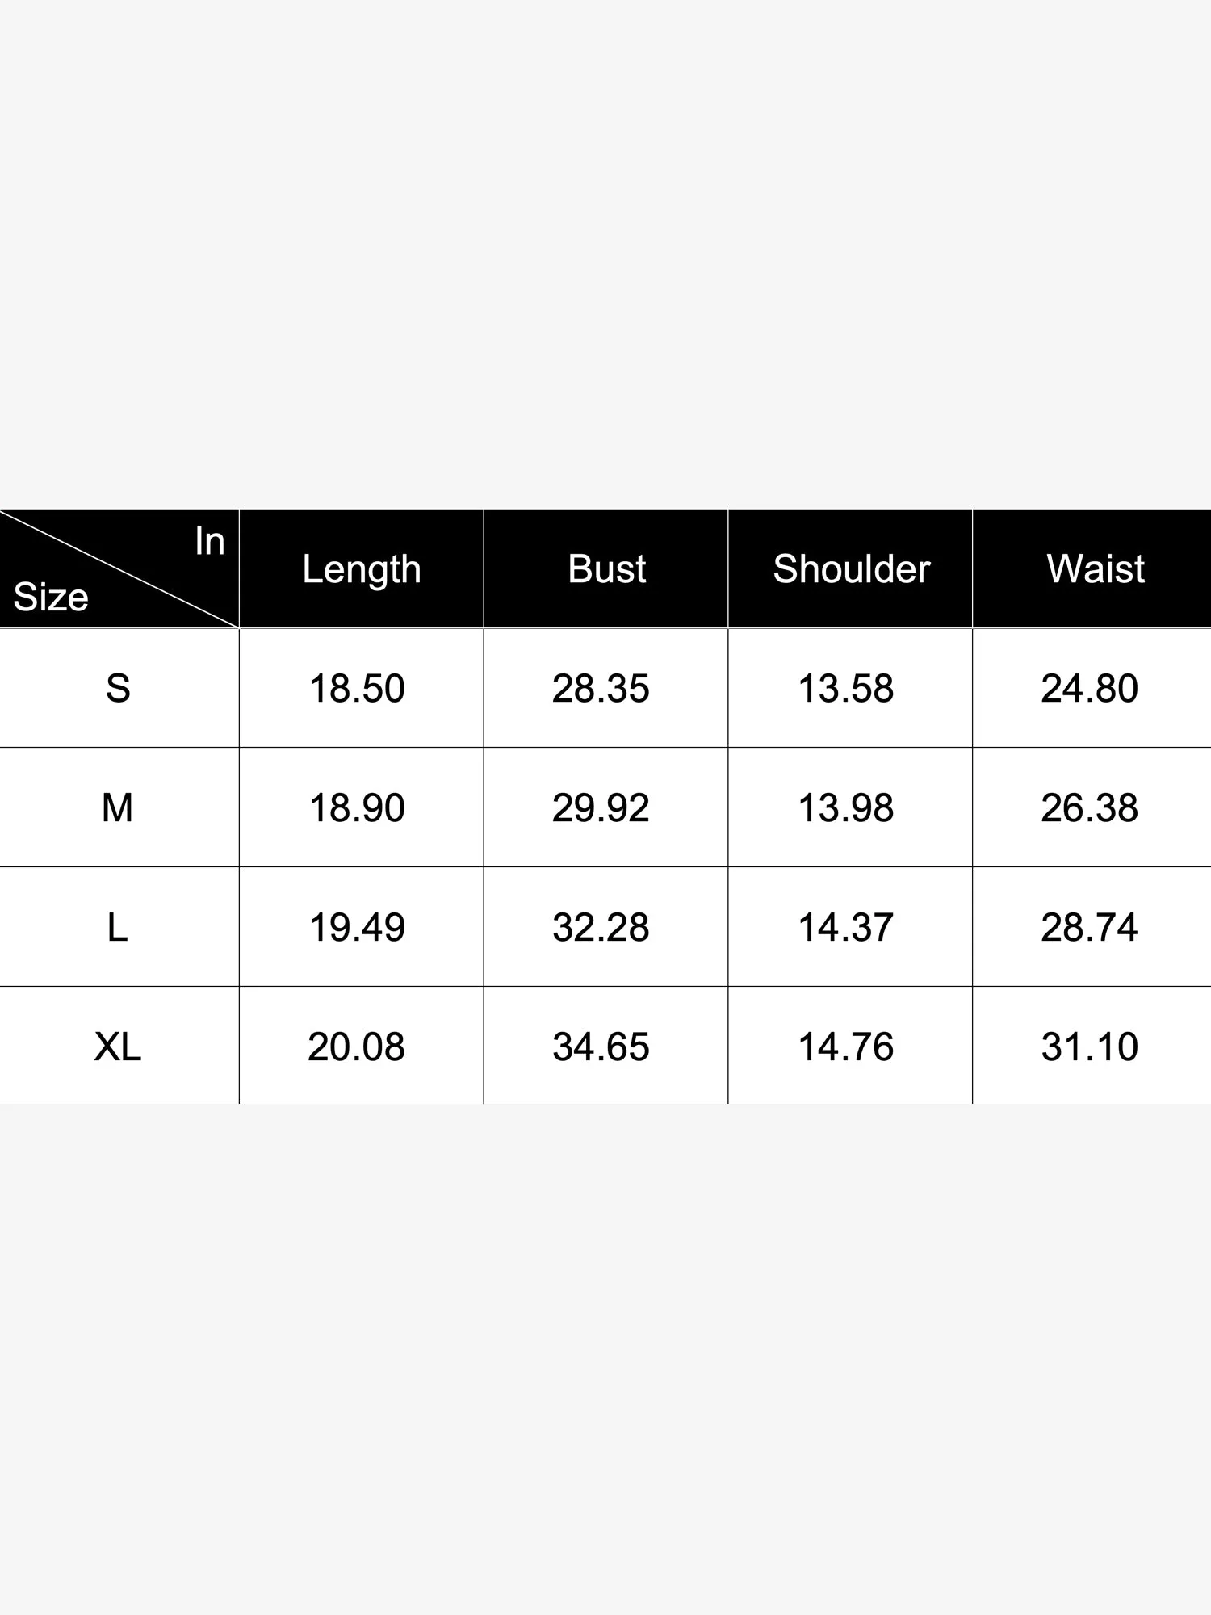
Task: Click the In unit label
Action: pyautogui.click(x=209, y=542)
